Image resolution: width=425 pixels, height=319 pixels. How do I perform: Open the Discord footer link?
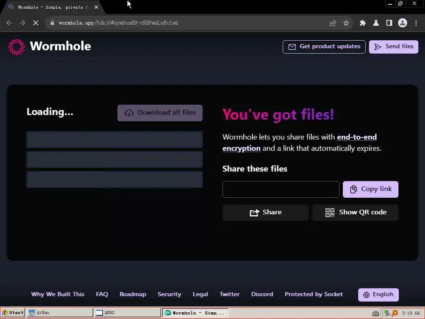[x=262, y=294]
